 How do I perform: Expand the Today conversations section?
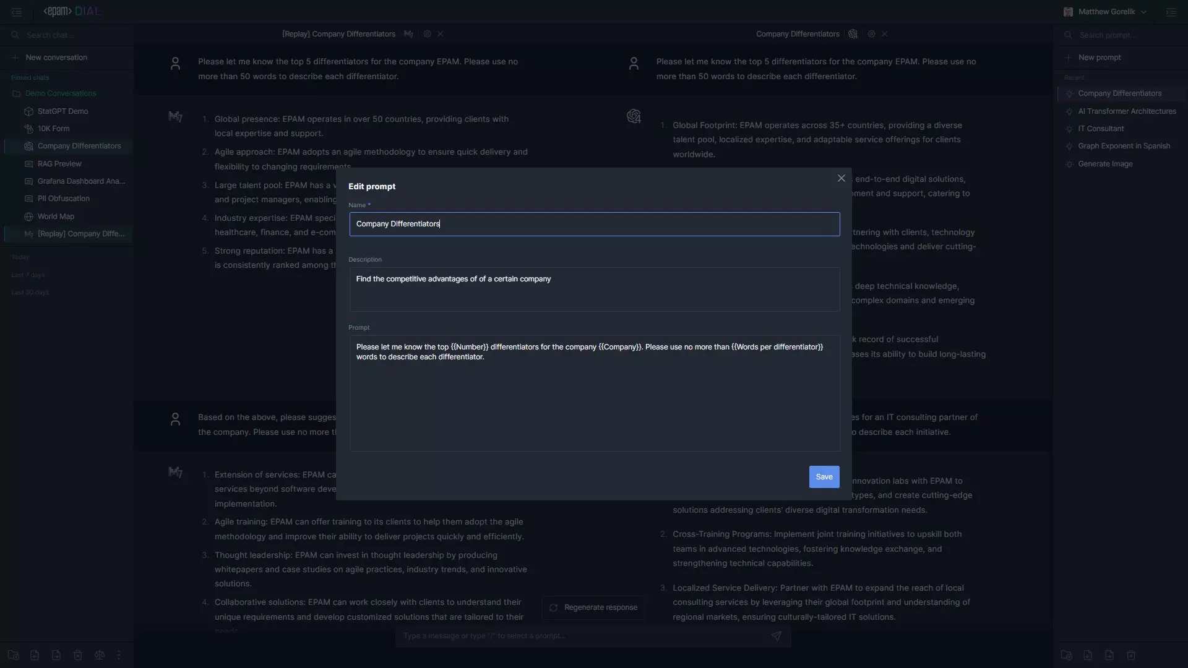[x=20, y=257]
